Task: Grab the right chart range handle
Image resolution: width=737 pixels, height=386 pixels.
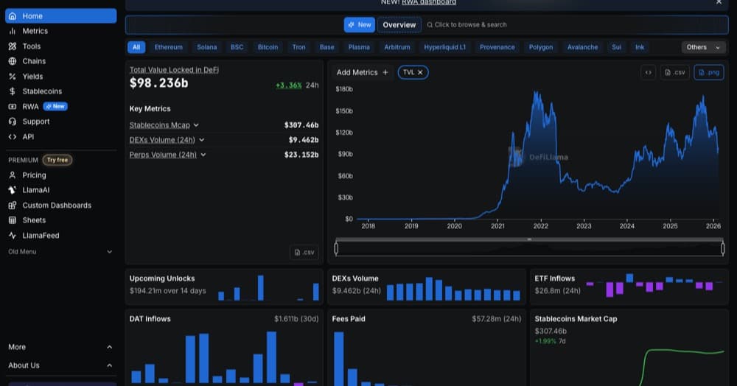Action: [x=723, y=248]
